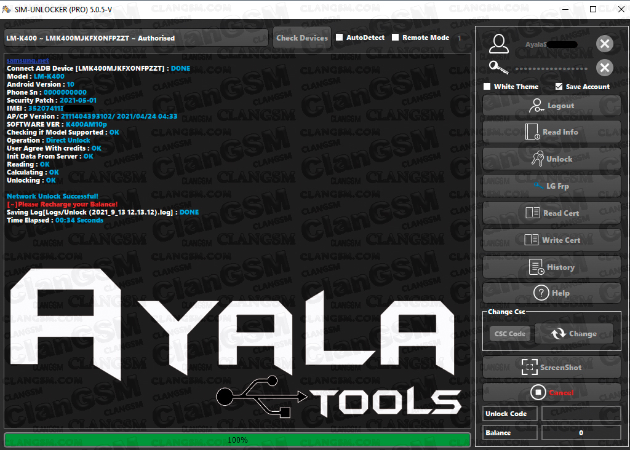Enable the AutoDetect checkbox
Screen dimensions: 630x450
340,37
